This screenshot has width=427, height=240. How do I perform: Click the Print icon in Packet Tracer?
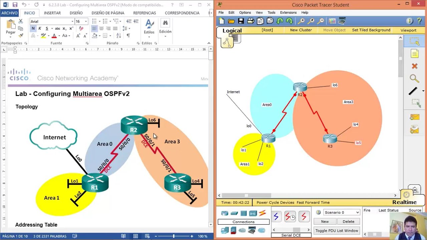pos(251,21)
